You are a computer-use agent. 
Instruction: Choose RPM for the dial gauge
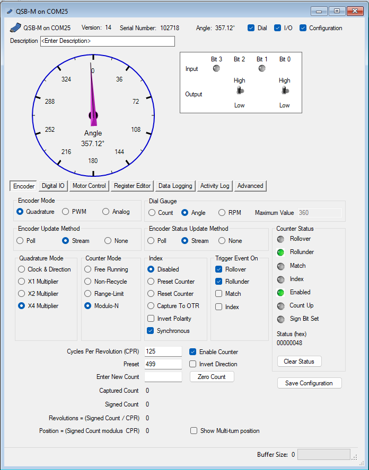(x=222, y=213)
